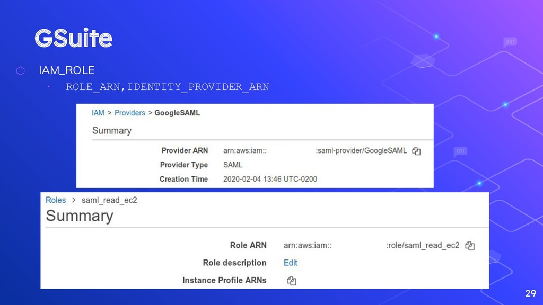Click the arn:aws:iam:: prefix in the Role ARN
The width and height of the screenshot is (543, 305).
[308, 246]
